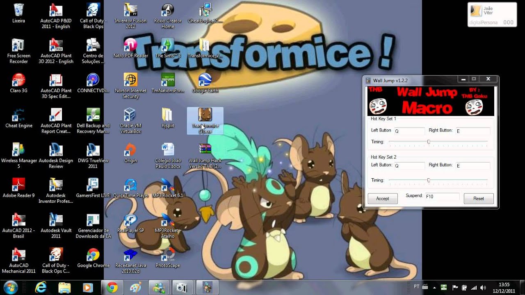Screen dimensions: 525x295
Task: Select the AutoCAD Mechanical 2011 icon
Action: (x=18, y=261)
